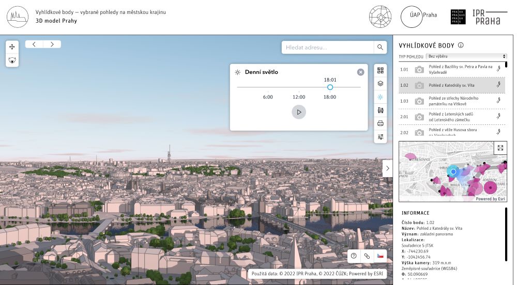Go to next viewpoint arrow
Screen dimensions: 517x285
pos(52,44)
